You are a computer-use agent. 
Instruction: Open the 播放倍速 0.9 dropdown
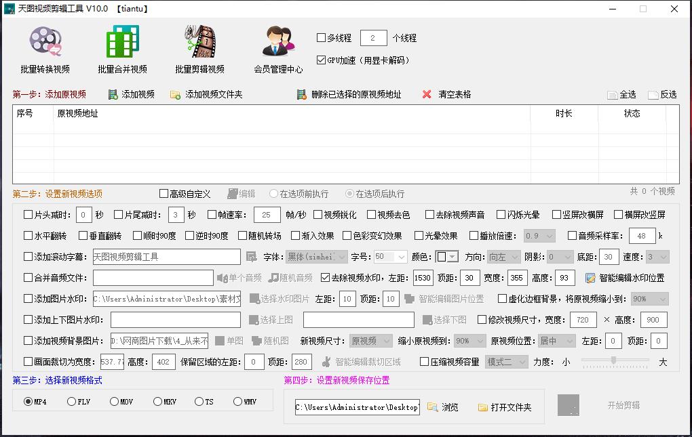539,236
